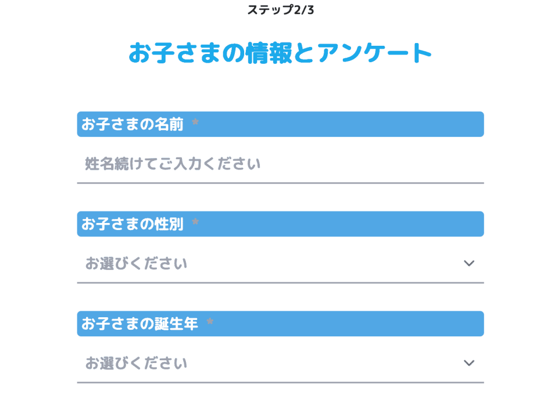Click inside the child's name input field

pyautogui.click(x=281, y=164)
